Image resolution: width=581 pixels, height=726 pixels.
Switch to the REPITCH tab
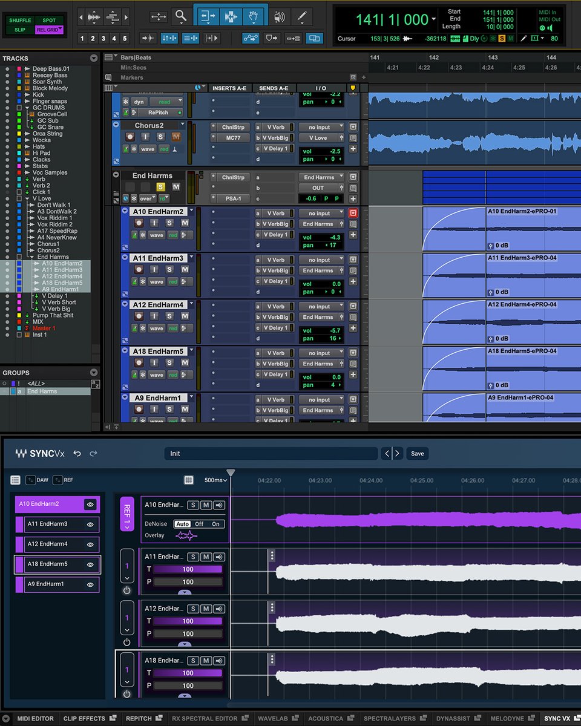[x=144, y=719]
